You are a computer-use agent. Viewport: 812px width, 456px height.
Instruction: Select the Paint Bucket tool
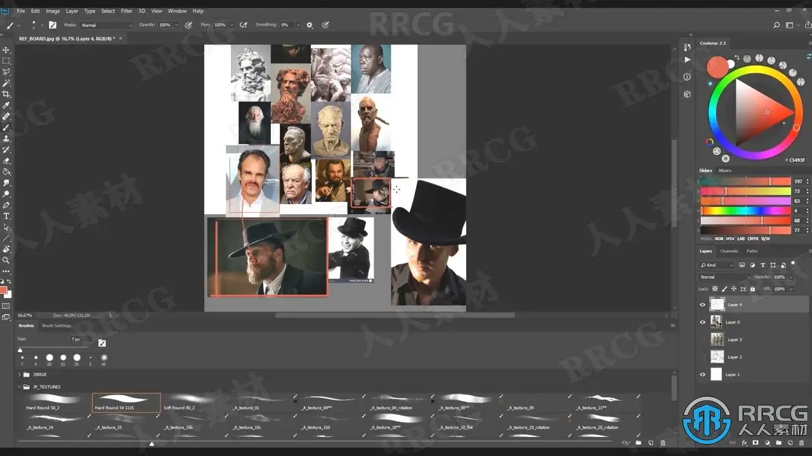coord(6,172)
